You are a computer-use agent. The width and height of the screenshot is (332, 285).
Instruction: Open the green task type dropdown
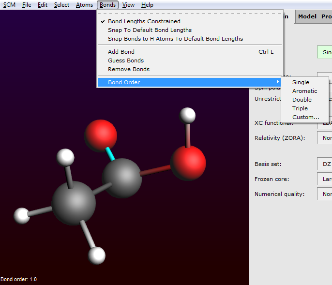point(324,52)
